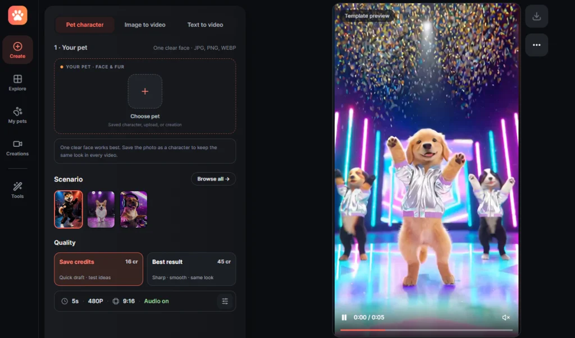Viewport: 575px width, 338px height.
Task: Click the 0:00 / 0:05 time display
Action: point(369,317)
